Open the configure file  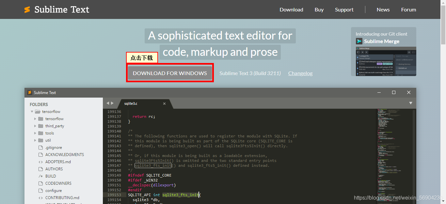pyautogui.click(x=54, y=191)
